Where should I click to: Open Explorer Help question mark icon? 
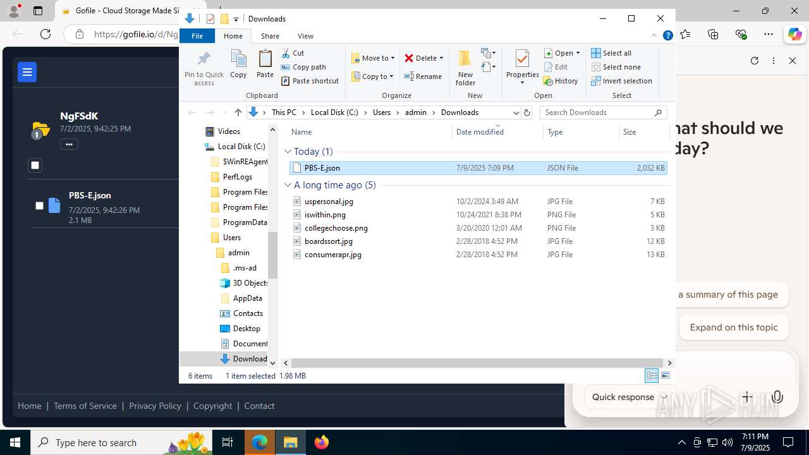[667, 36]
